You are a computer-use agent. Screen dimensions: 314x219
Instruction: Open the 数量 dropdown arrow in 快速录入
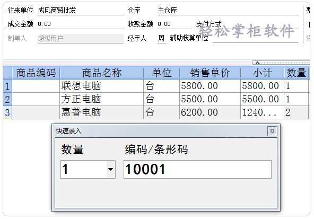coord(110,169)
